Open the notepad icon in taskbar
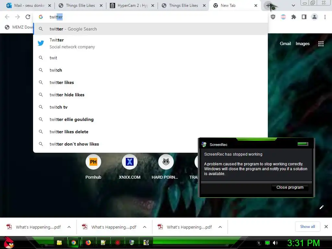 coord(103,243)
